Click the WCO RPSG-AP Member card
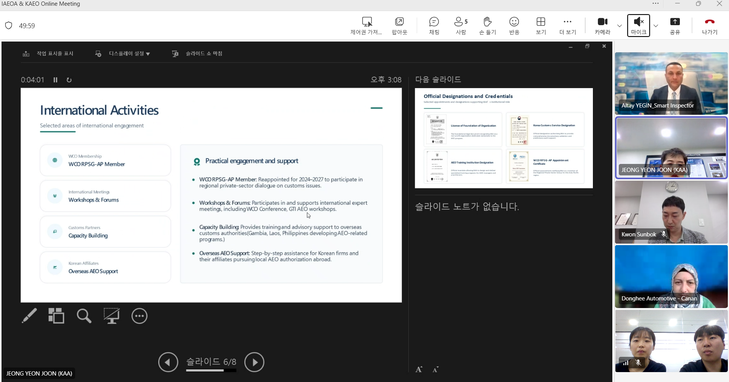 (105, 160)
